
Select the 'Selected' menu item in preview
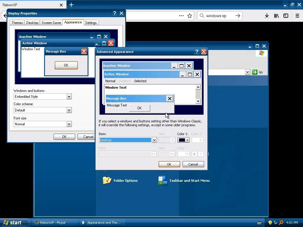click(x=140, y=81)
